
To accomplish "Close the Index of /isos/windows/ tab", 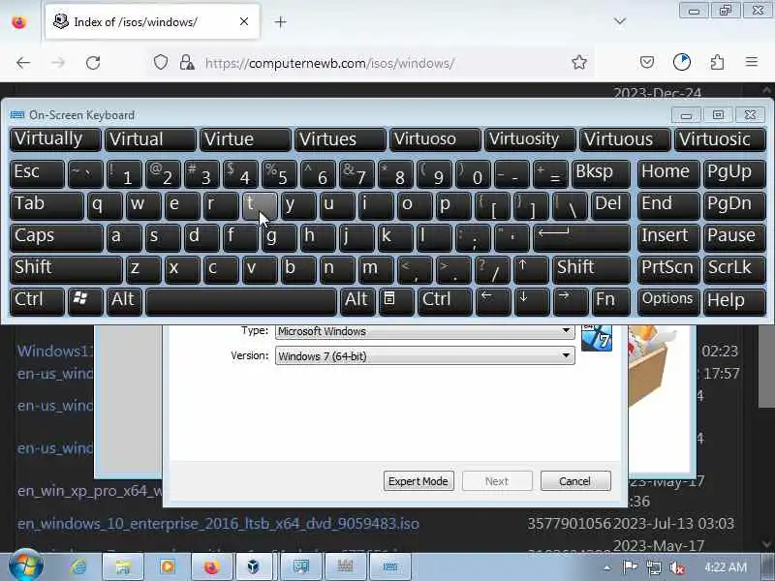I will tap(244, 21).
